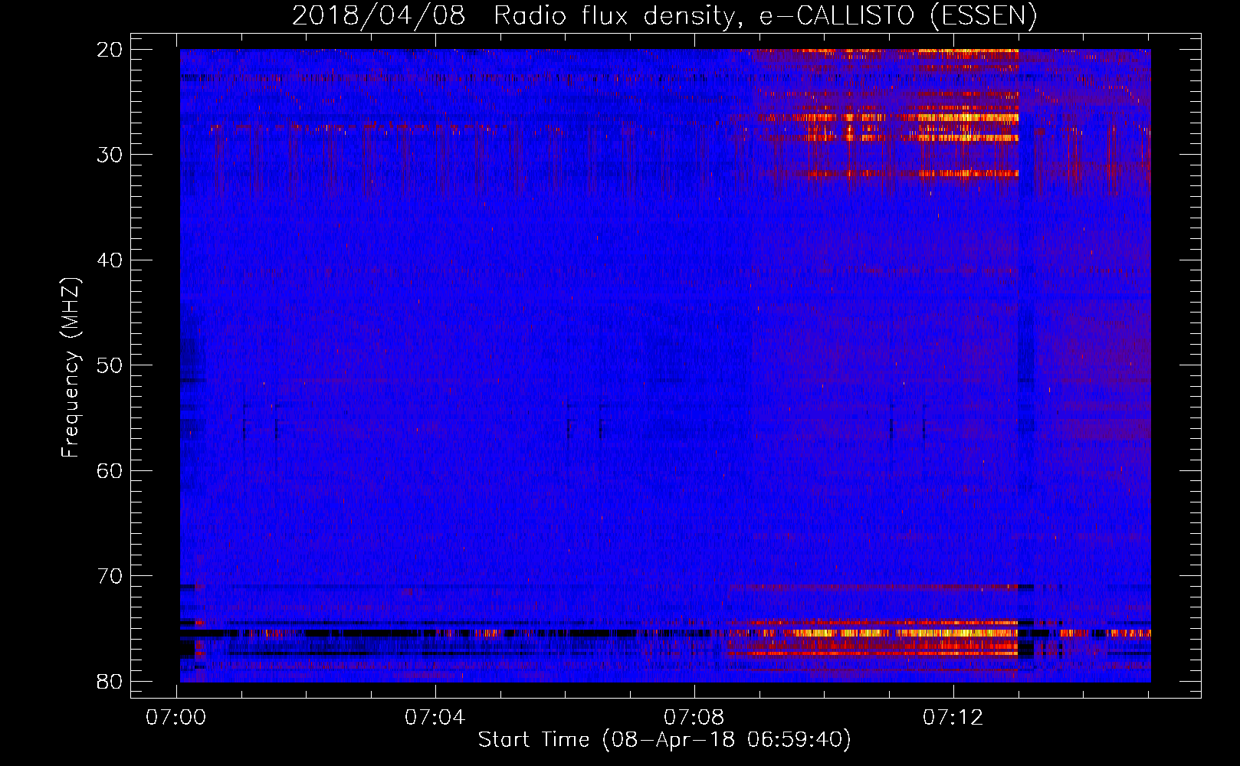Click the 30 MHz frequency tick label

tap(110, 155)
